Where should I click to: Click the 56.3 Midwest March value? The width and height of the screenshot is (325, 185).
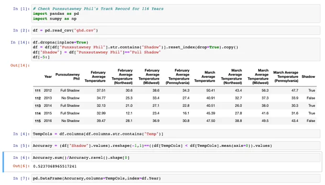(265, 90)
